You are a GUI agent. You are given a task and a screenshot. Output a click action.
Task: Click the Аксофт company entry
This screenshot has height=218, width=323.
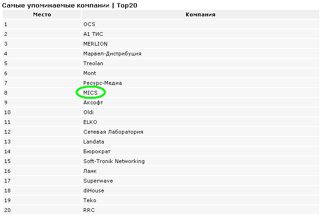pos(93,102)
